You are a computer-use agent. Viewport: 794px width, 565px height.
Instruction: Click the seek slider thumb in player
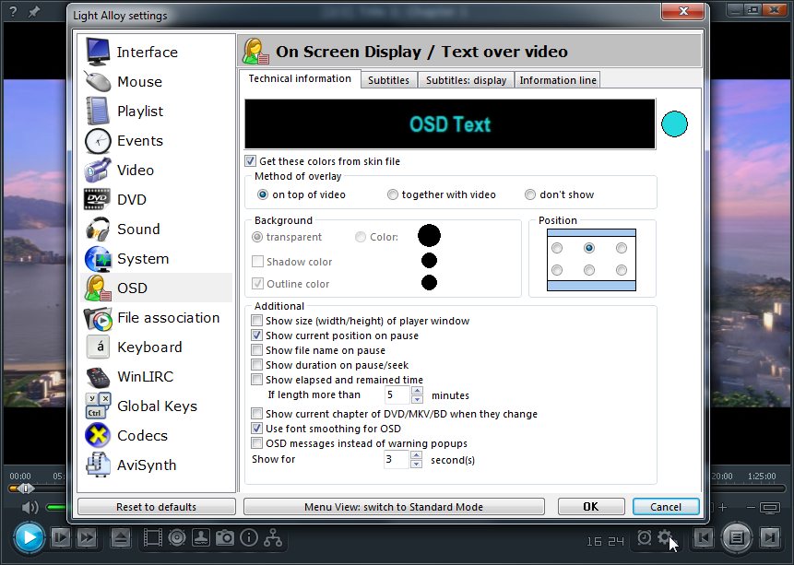26,488
